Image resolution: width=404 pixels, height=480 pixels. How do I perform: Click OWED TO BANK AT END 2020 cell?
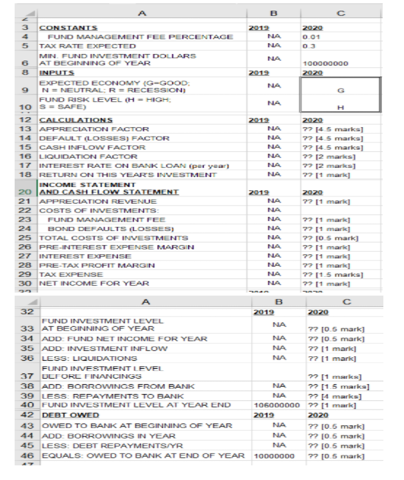pyautogui.click(x=345, y=455)
